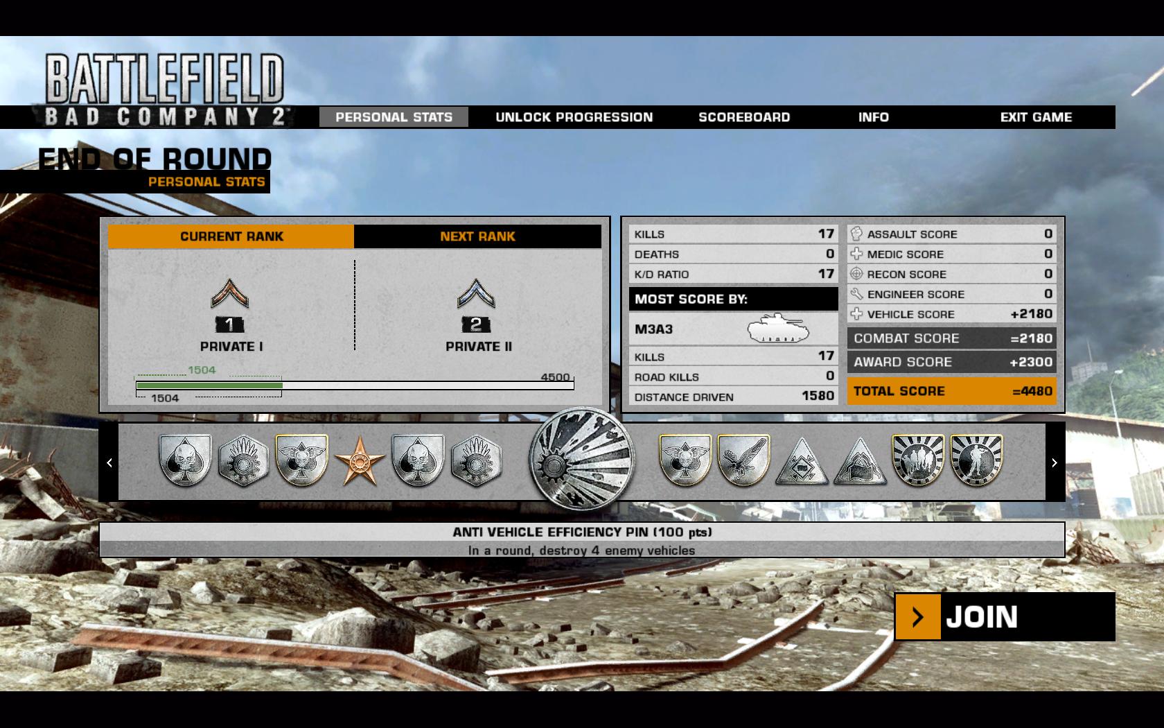The height and width of the screenshot is (728, 1164).
Task: Select the eagle shield pin
Action: (x=743, y=460)
